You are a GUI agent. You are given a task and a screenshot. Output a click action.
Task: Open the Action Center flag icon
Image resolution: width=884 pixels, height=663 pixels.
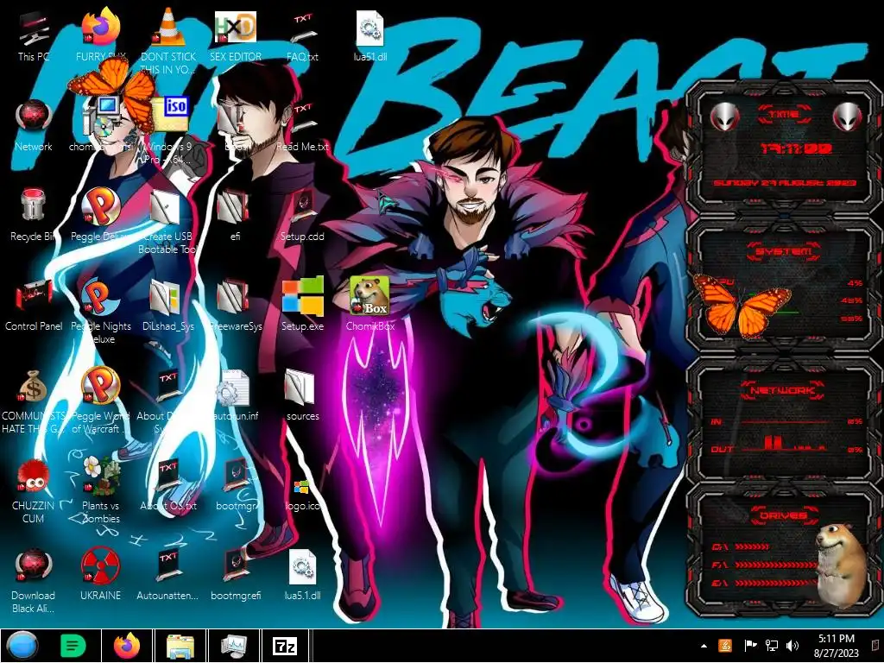750,646
